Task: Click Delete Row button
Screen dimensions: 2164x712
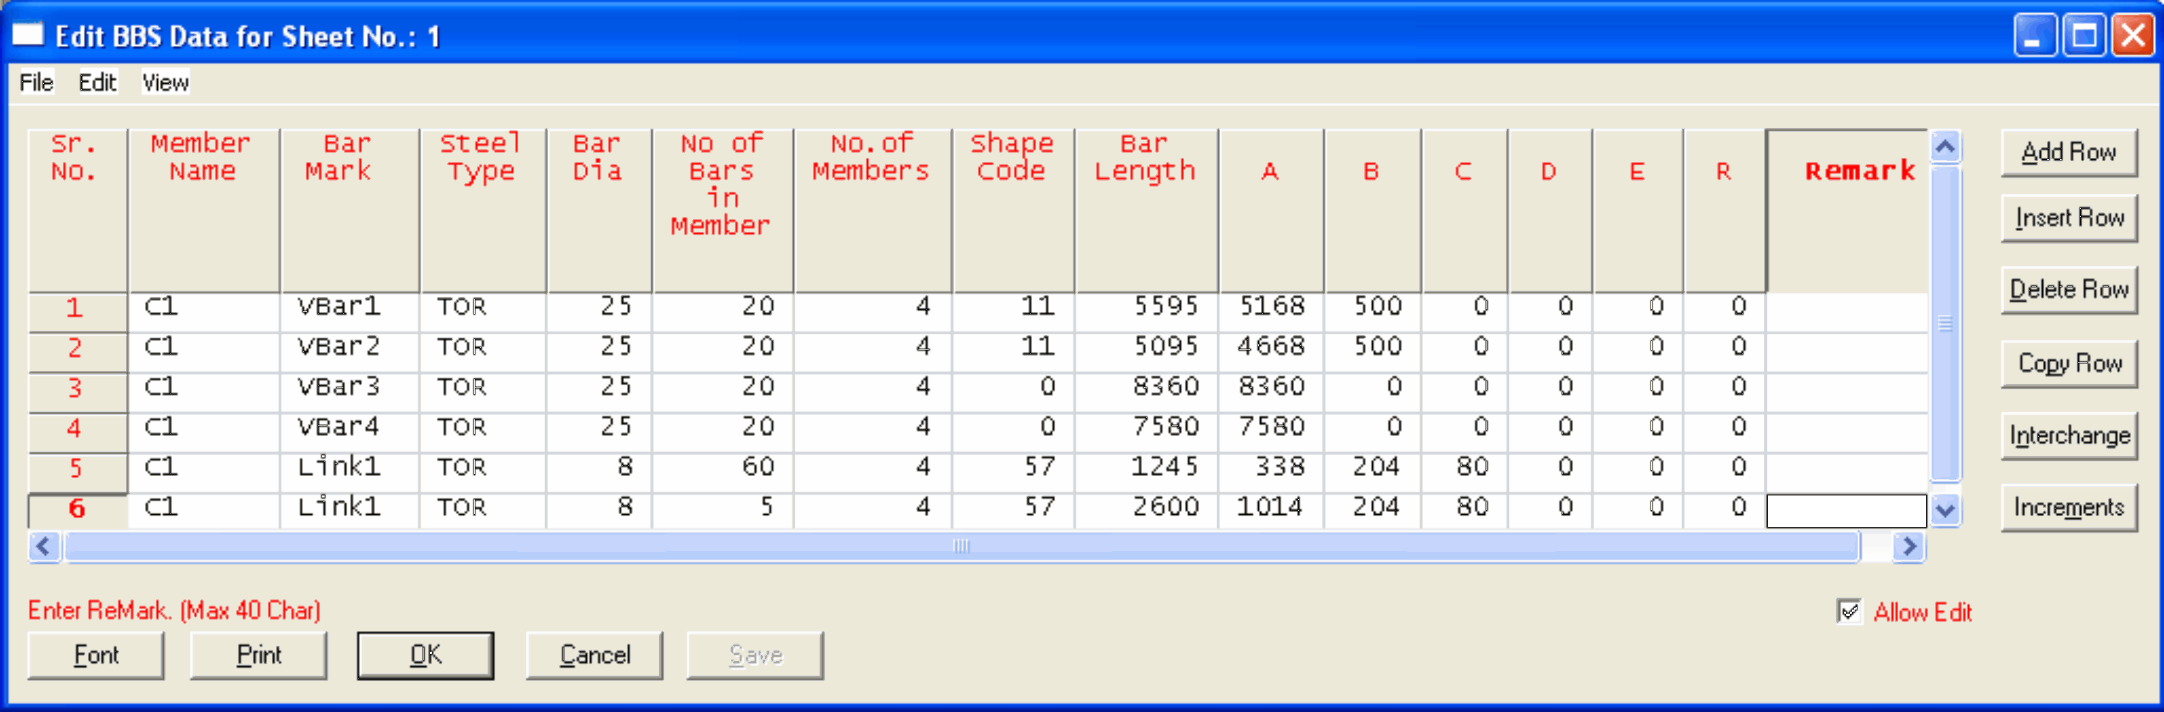Action: (x=2068, y=290)
